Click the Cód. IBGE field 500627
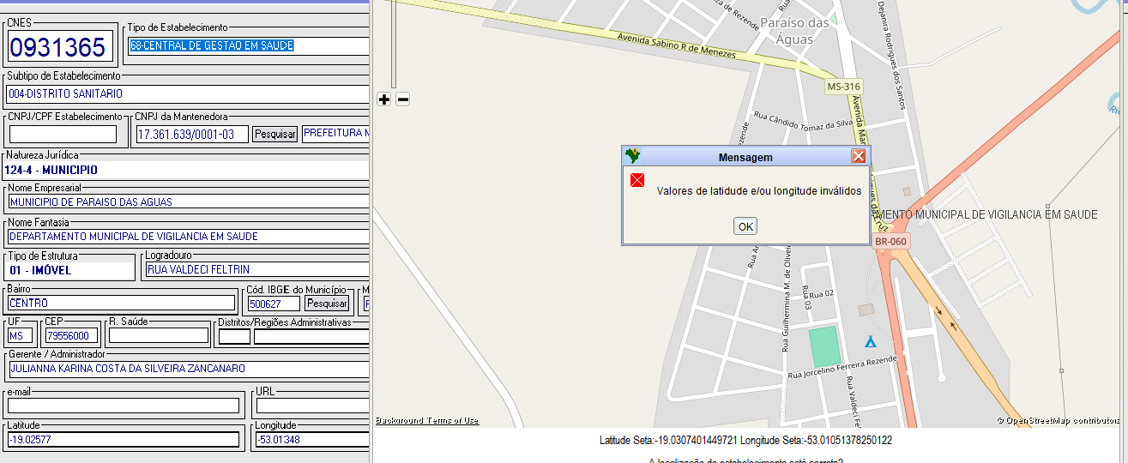Image resolution: width=1128 pixels, height=463 pixels. click(274, 304)
